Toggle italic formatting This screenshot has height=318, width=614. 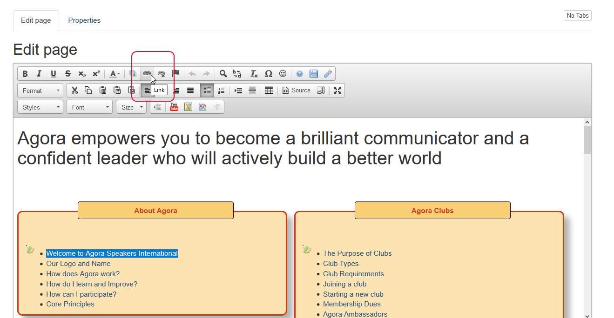coord(39,74)
